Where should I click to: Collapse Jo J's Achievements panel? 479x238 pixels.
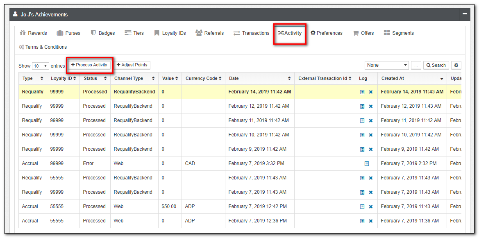pos(465,14)
